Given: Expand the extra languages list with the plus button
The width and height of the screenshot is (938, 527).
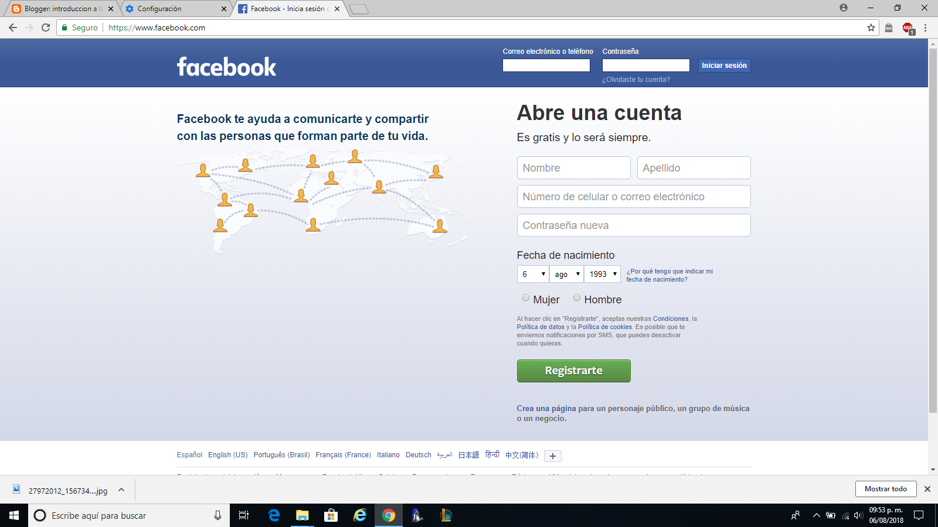Looking at the screenshot, I should (x=552, y=455).
